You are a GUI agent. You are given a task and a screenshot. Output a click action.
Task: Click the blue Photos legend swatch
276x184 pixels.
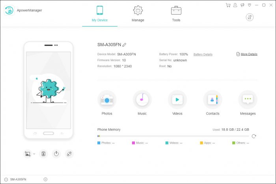(x=99, y=143)
